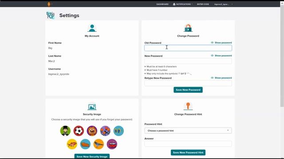The width and height of the screenshot is (284, 159).
Task: Click the Save New Password button
Action: 188,90
